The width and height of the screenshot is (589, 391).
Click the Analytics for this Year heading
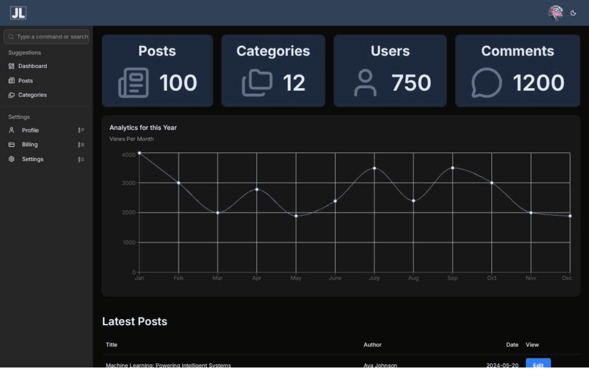pos(143,127)
